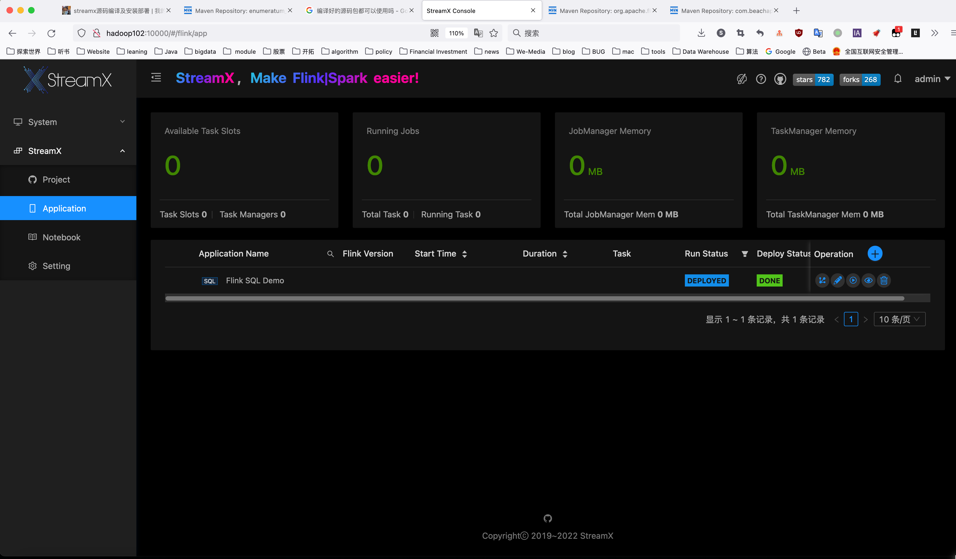This screenshot has width=956, height=559.
Task: Click the StreamX logo
Action: [68, 80]
